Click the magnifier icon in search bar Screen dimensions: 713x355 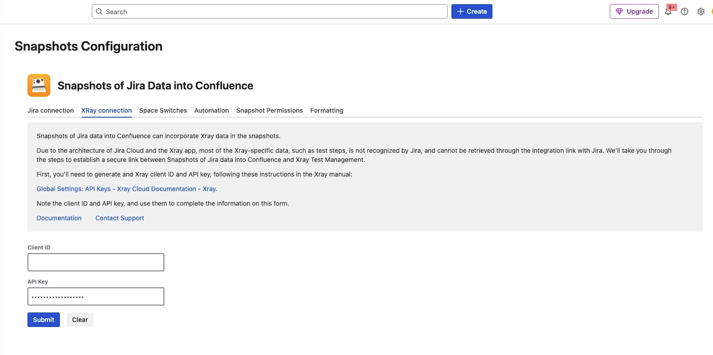[x=100, y=11]
